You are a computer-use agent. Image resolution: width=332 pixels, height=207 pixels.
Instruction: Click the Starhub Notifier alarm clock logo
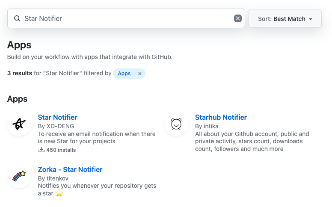(176, 124)
